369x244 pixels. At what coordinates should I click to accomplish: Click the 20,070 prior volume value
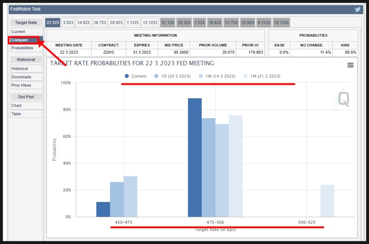(228, 52)
